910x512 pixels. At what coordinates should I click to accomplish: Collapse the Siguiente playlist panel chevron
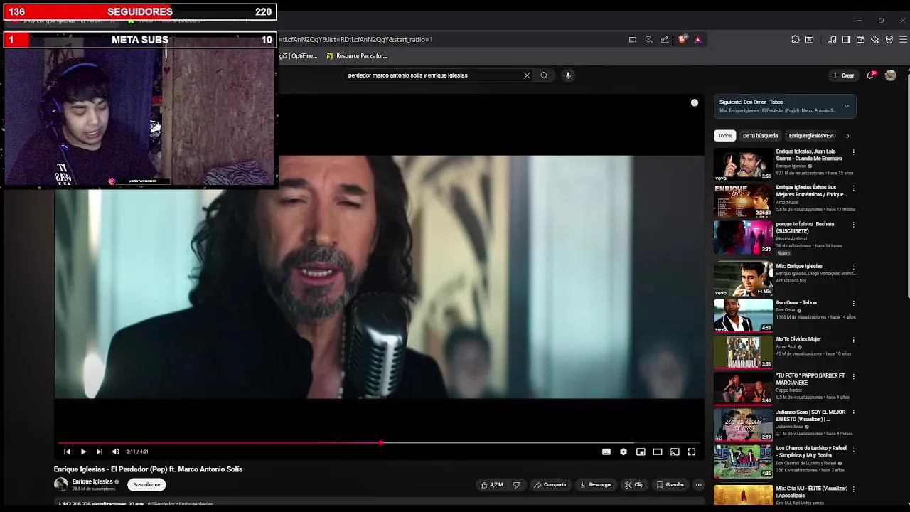tap(847, 107)
